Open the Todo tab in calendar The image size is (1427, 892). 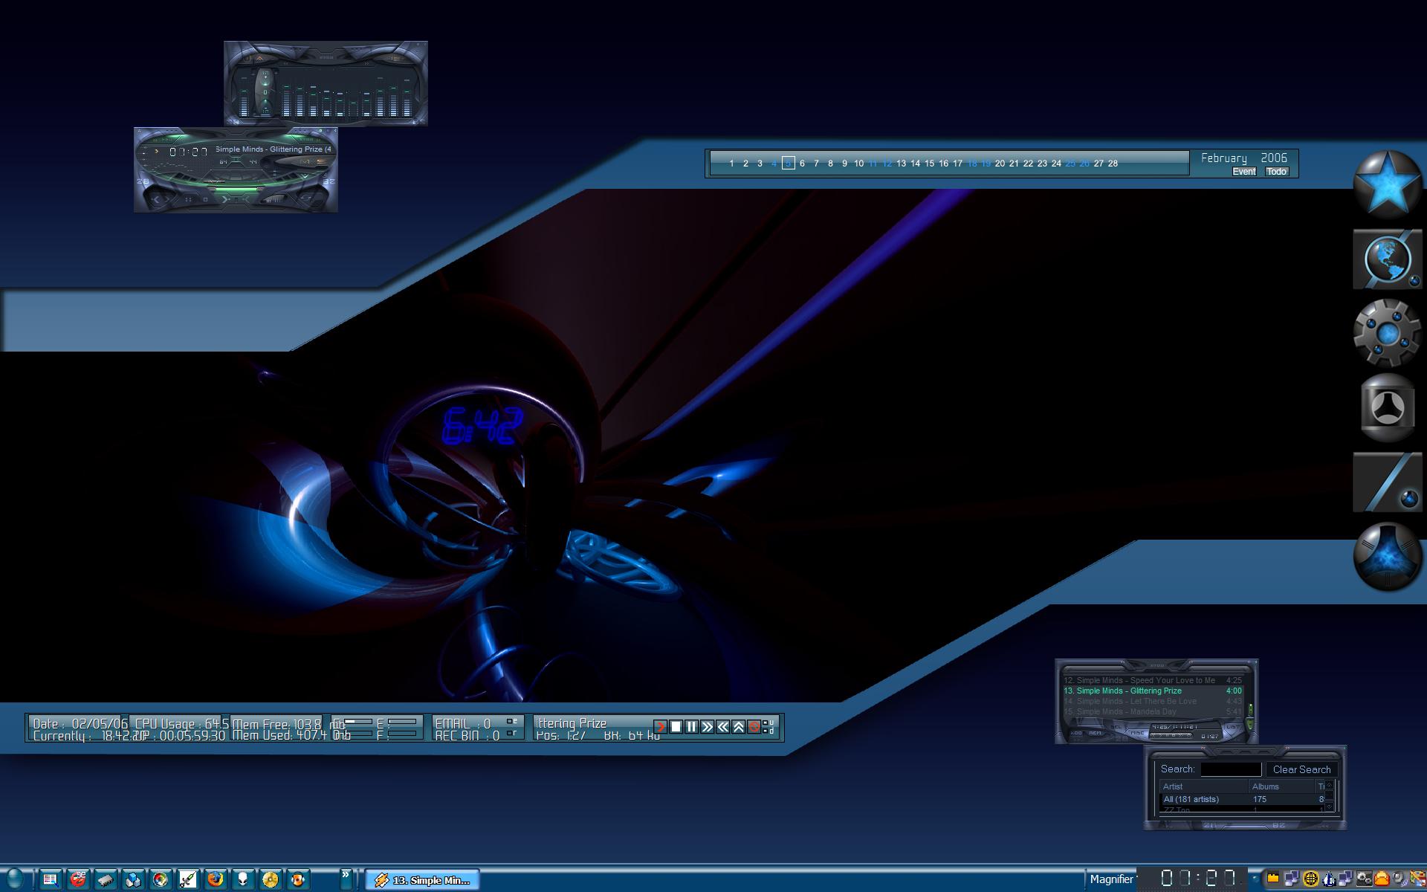click(1277, 172)
